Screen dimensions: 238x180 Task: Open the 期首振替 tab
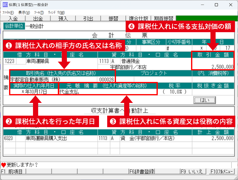(164, 19)
